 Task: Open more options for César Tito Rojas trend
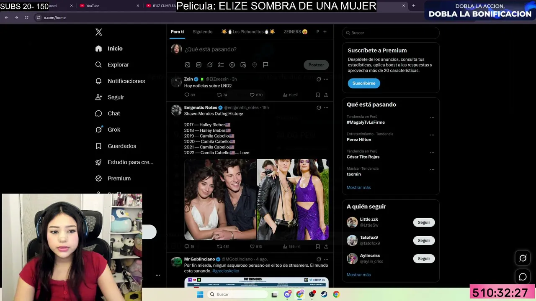pyautogui.click(x=432, y=153)
